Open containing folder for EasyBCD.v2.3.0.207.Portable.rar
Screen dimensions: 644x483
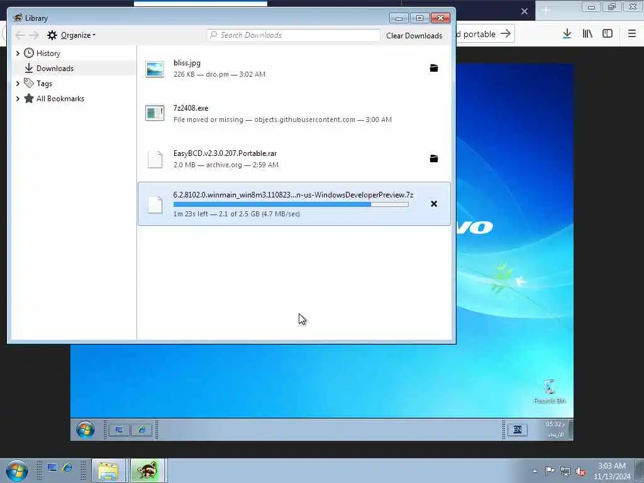(434, 158)
